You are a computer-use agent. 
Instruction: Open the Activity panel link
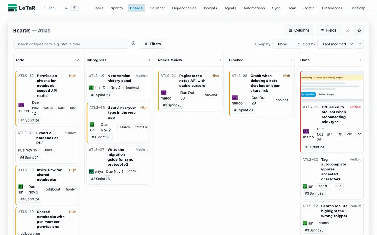[x=358, y=8]
